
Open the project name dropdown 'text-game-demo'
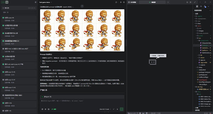[x=45, y=2]
